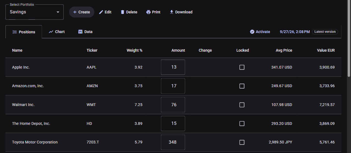Click the 3,900.69 value cell

327,67
